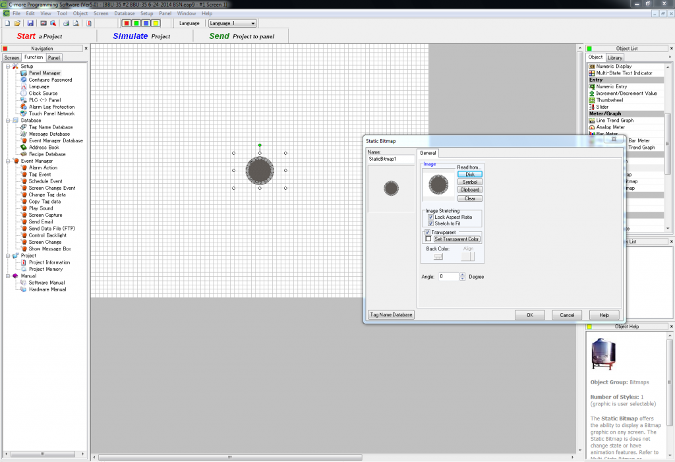The width and height of the screenshot is (675, 462).
Task: Switch to the Library tab
Action: [614, 57]
